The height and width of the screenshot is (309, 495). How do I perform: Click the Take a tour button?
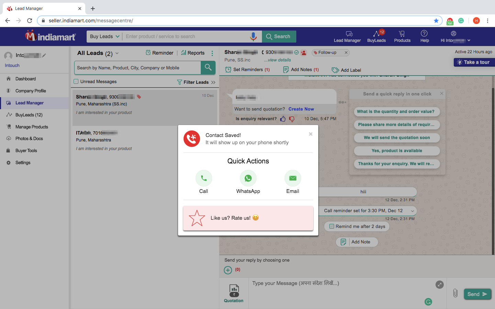click(474, 62)
